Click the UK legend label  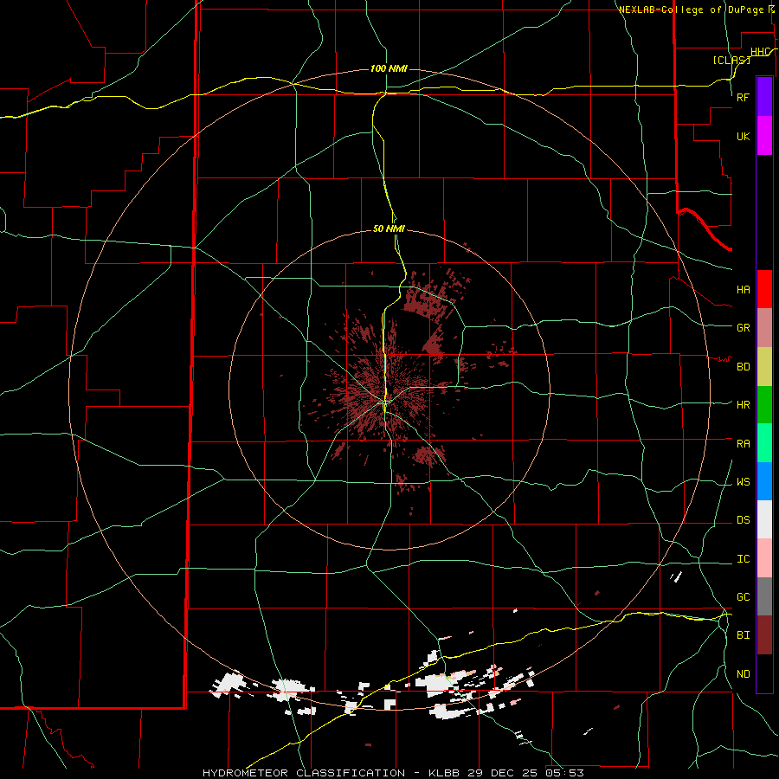click(x=743, y=136)
